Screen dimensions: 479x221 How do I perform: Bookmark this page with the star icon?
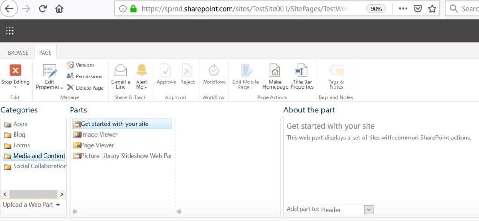[432, 9]
